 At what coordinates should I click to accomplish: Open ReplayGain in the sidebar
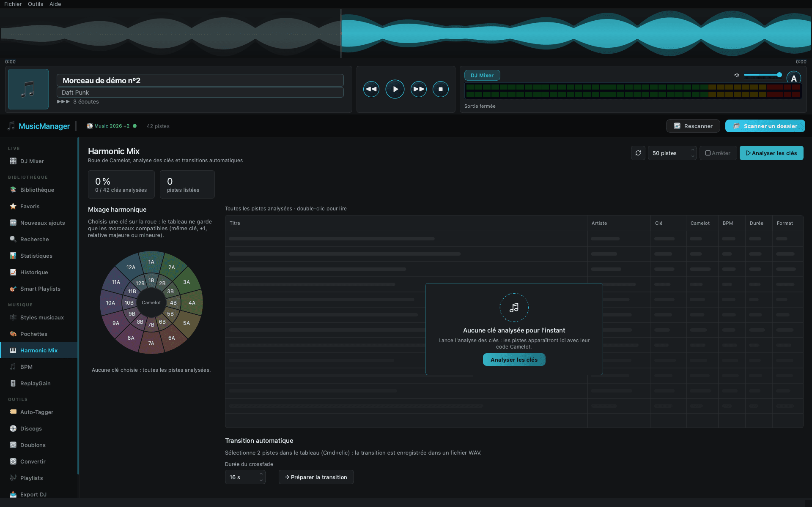pyautogui.click(x=39, y=383)
